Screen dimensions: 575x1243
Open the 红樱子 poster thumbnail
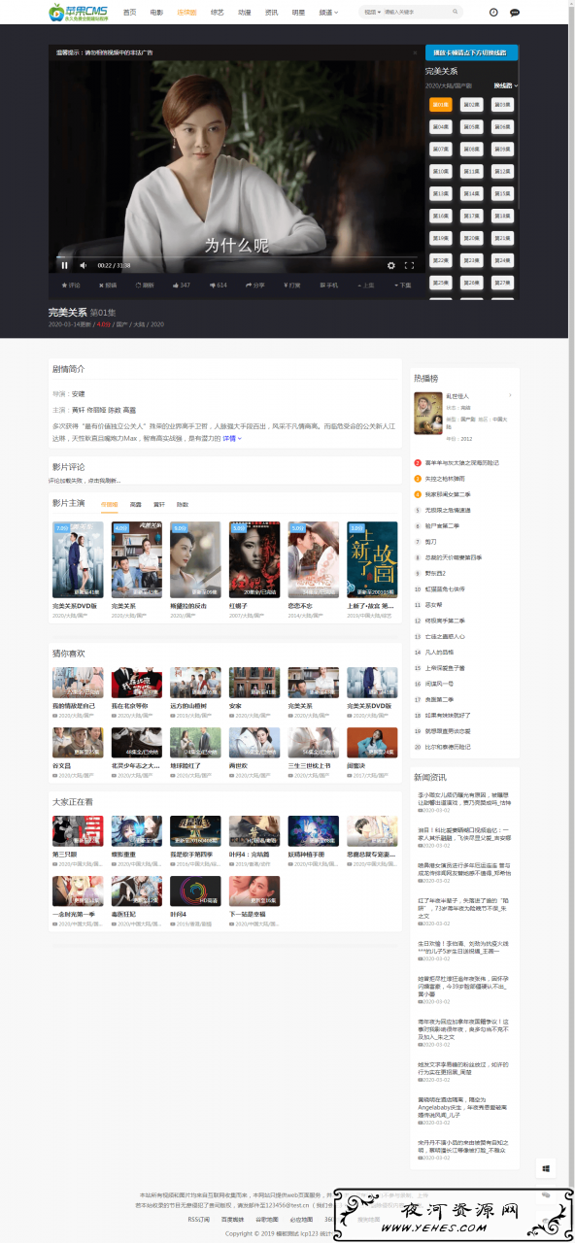coord(254,560)
